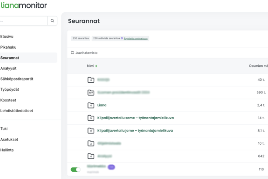Click the folder icon showing 2 items
The height and width of the screenshot is (179, 268).
(90, 144)
